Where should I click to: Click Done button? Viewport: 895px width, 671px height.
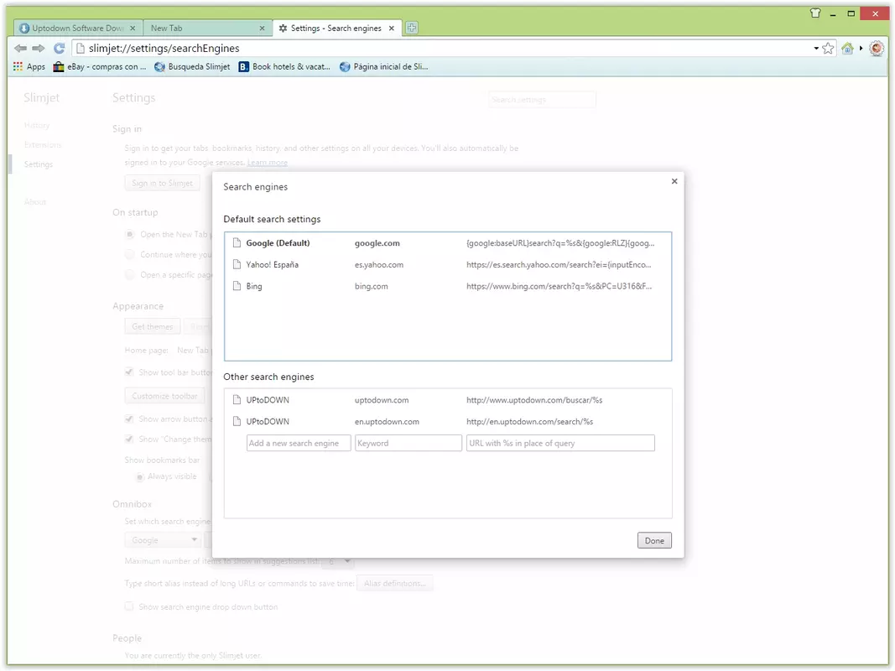(x=654, y=541)
